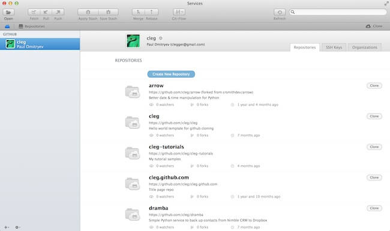The height and width of the screenshot is (231, 390).
Task: Click the Save Stash icon
Action: [x=109, y=12]
